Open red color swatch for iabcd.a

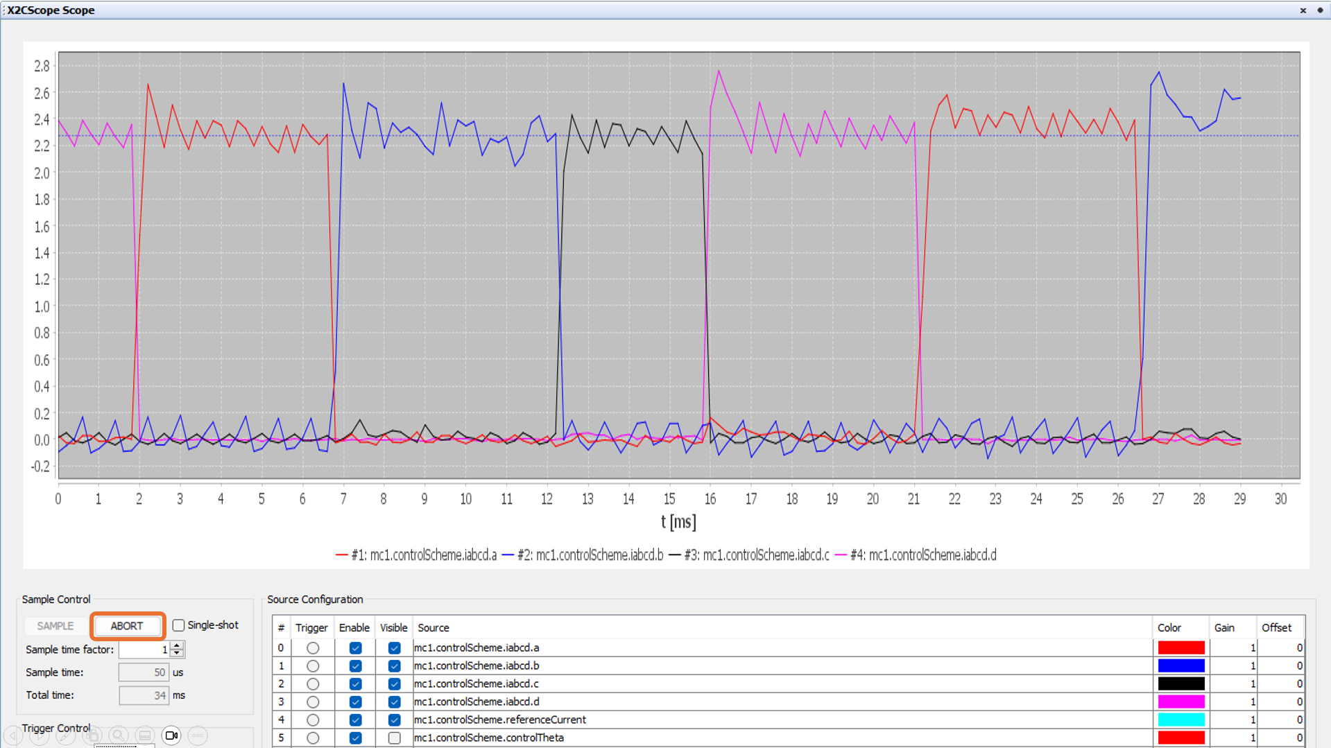(1180, 648)
